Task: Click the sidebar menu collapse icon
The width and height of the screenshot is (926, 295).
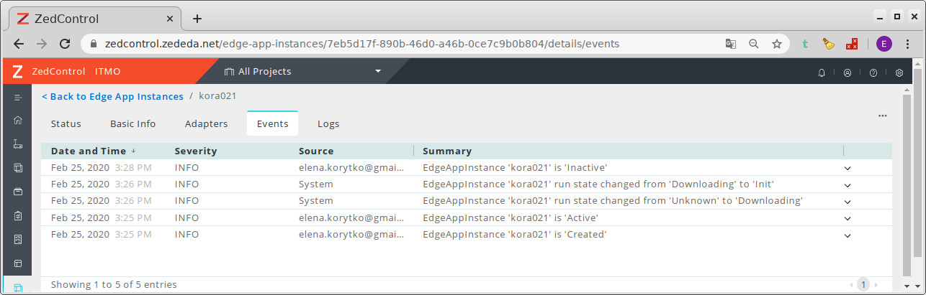Action: 18,97
